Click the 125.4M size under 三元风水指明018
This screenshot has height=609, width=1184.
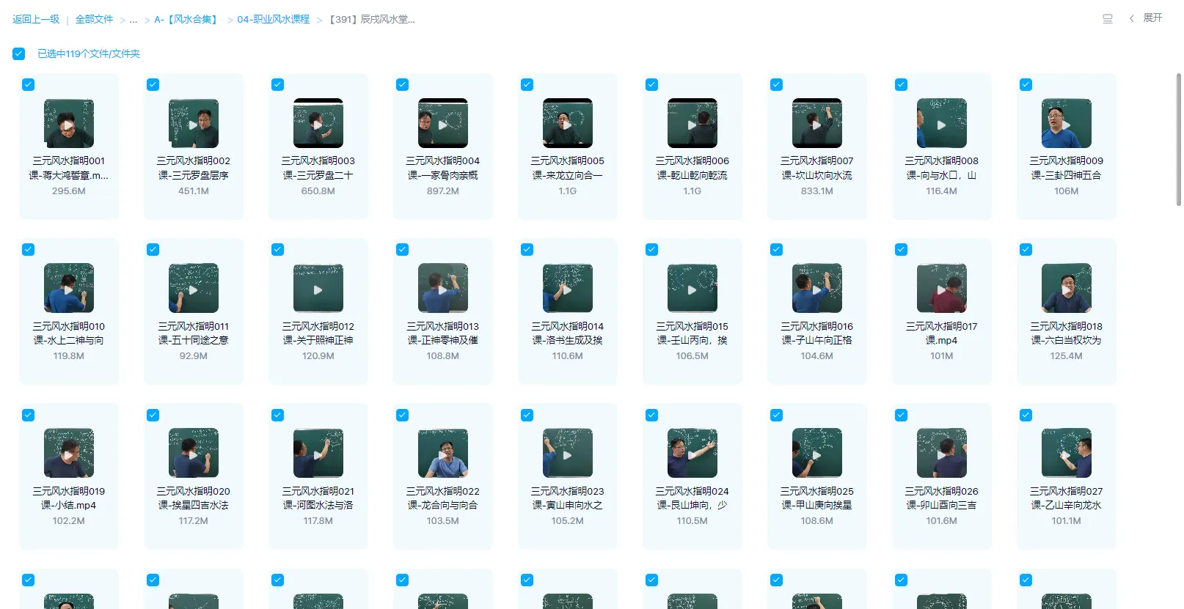pyautogui.click(x=1067, y=356)
